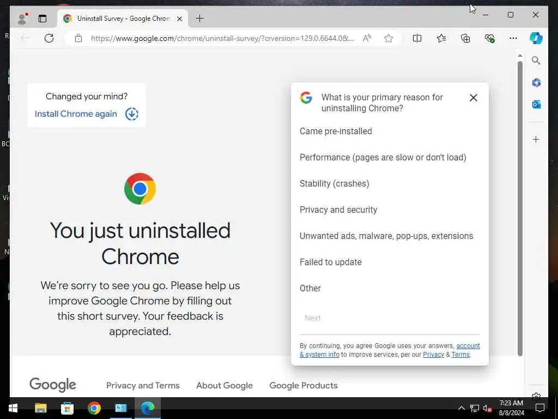Choose Privacy and security reason
The height and width of the screenshot is (419, 558).
[338, 209]
